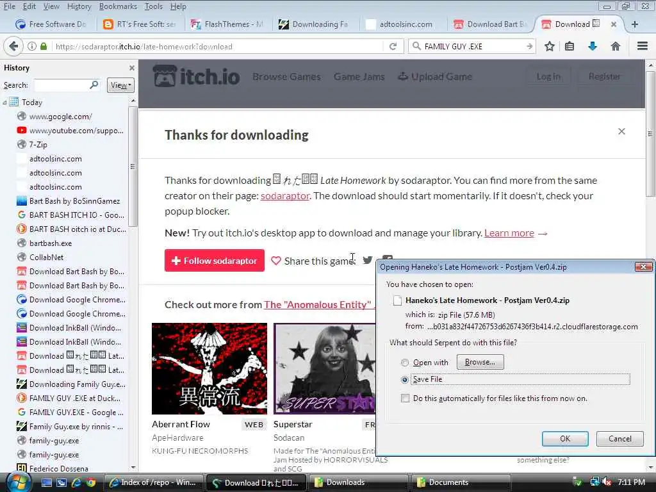Open the Bookmarks menu
656x492 pixels.
click(118, 6)
